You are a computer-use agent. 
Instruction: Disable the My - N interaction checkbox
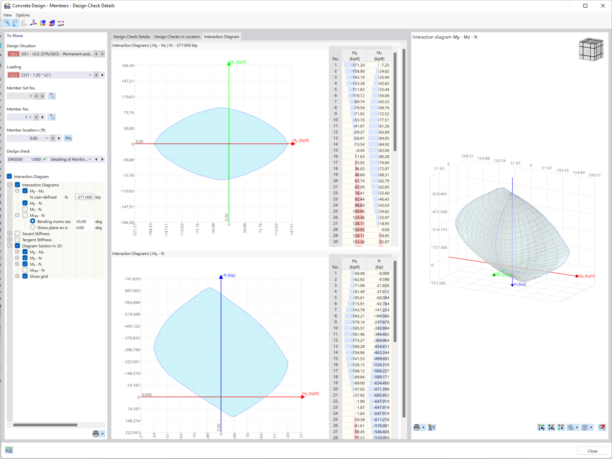coord(25,203)
